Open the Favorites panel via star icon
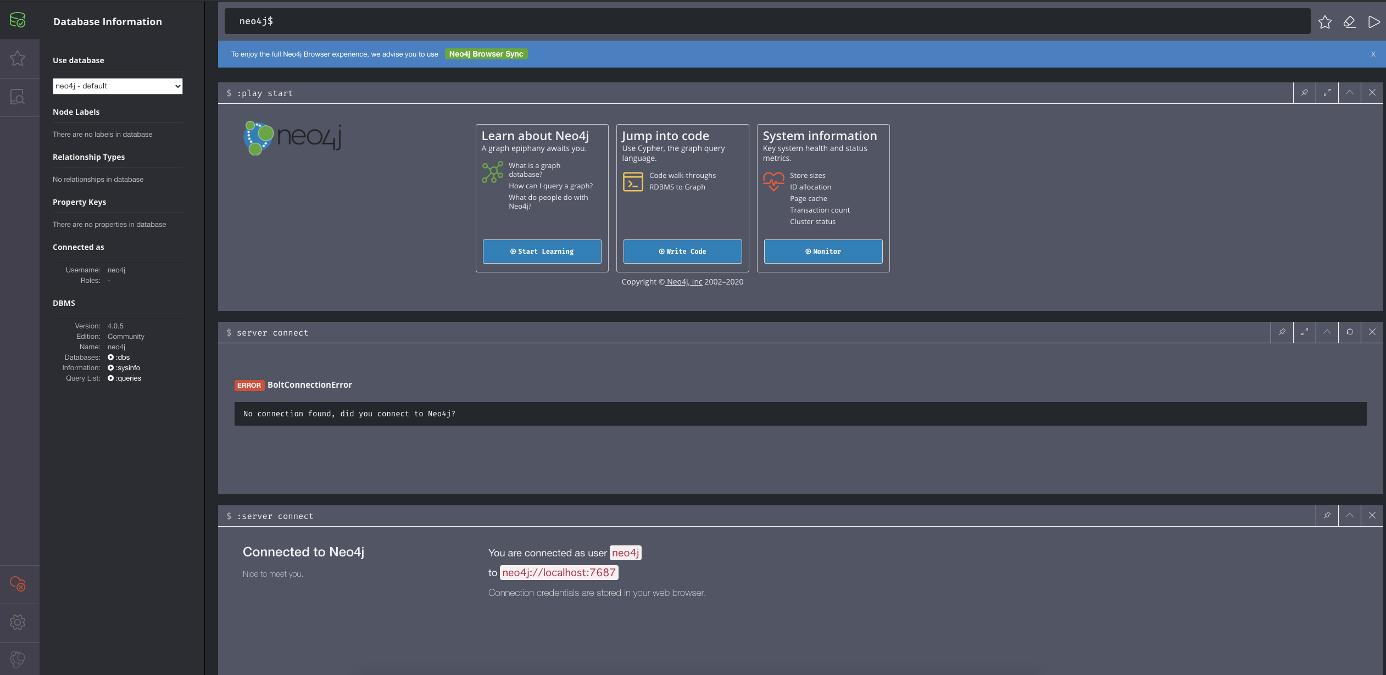 (18, 58)
